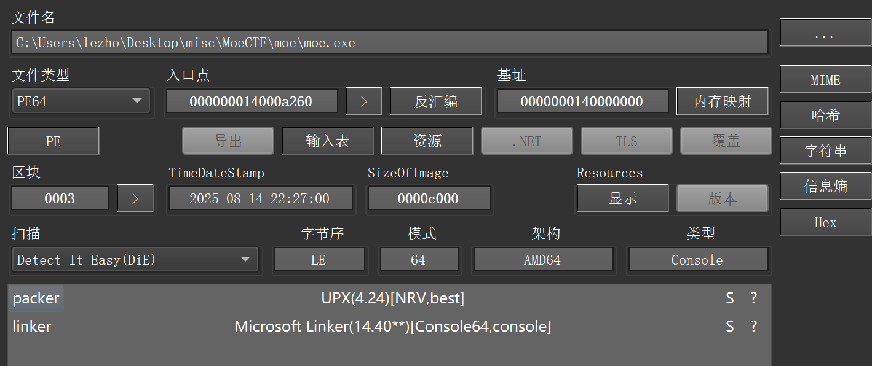Open the Hex viewer
This screenshot has height=366, width=872.
825,221
